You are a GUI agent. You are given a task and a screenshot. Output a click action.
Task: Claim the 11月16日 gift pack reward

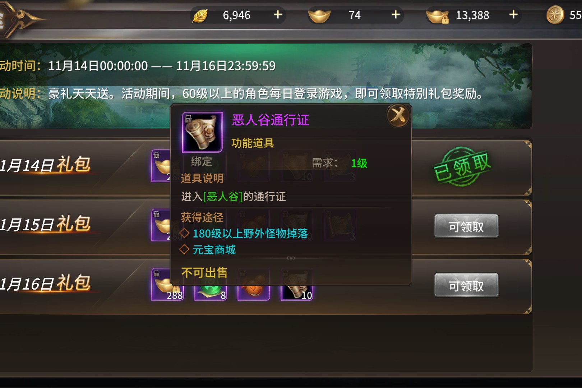point(466,285)
